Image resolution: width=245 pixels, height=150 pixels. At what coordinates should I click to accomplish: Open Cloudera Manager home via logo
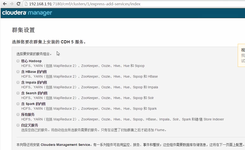[27, 13]
